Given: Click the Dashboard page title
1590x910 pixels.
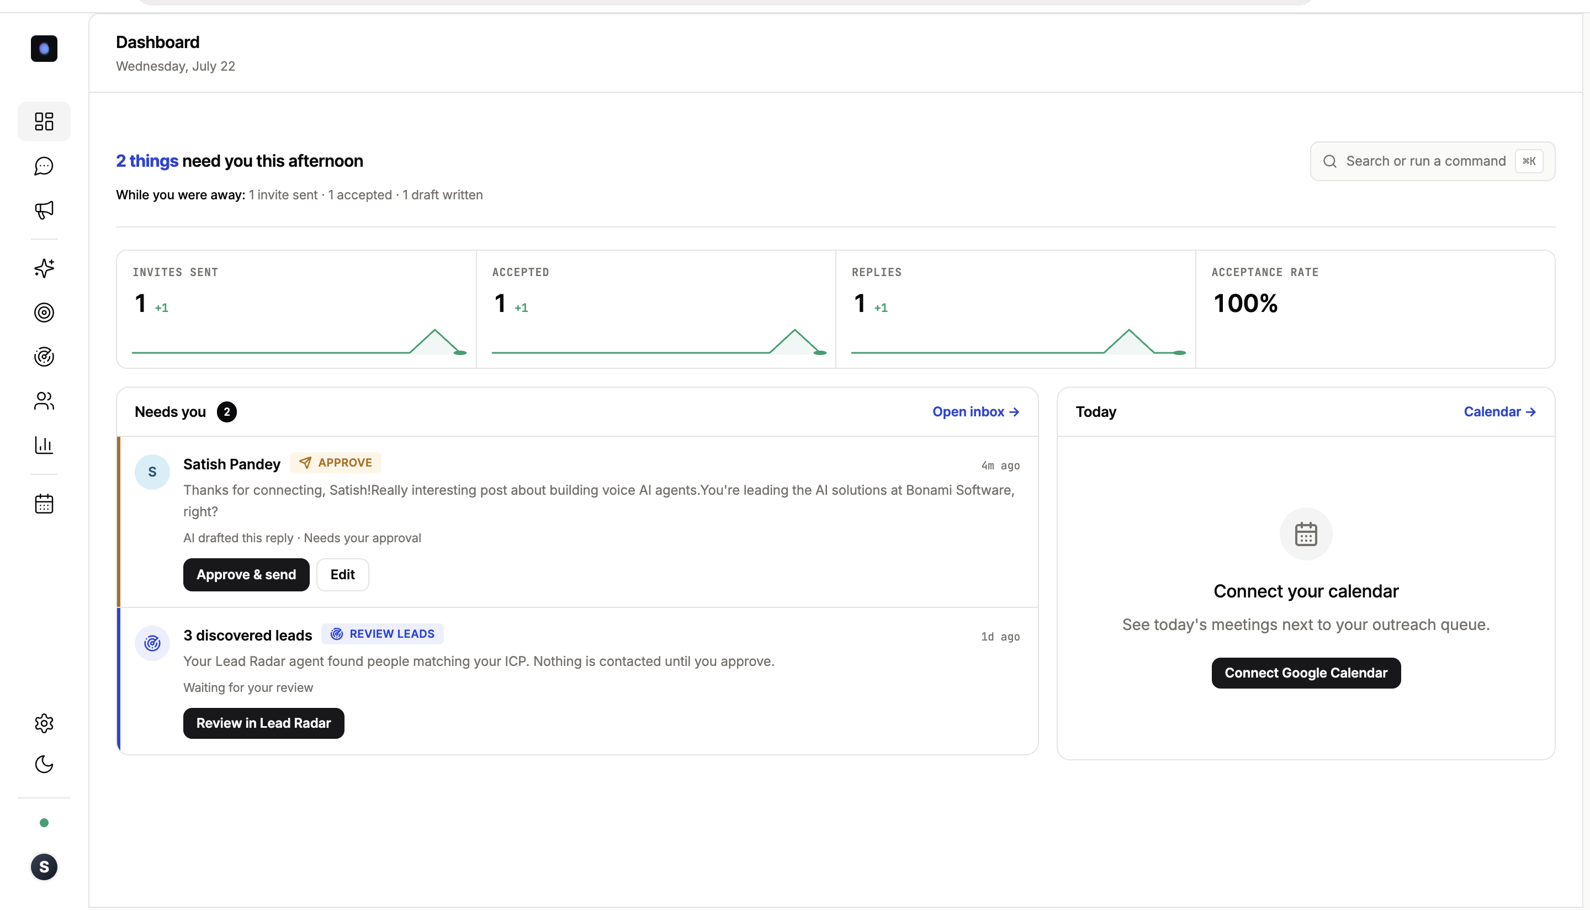Looking at the screenshot, I should (157, 43).
